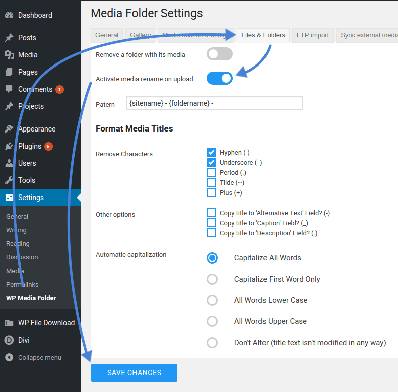Click the Media library icon
Screen dimensions: 398x392
pyautogui.click(x=9, y=55)
